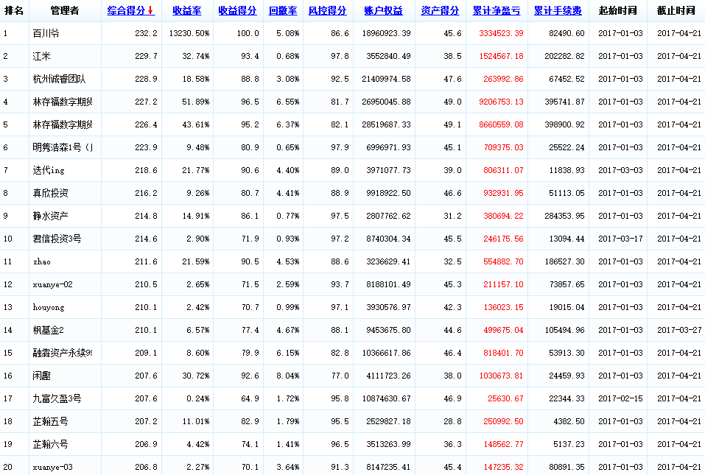This screenshot has height=475, width=705.
Task: Click account equity 10874630.67
Action: click(x=386, y=398)
